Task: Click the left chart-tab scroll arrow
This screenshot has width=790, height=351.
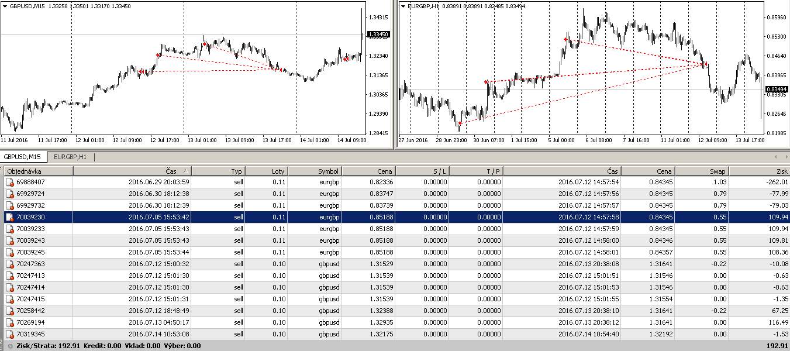Action: coord(776,157)
